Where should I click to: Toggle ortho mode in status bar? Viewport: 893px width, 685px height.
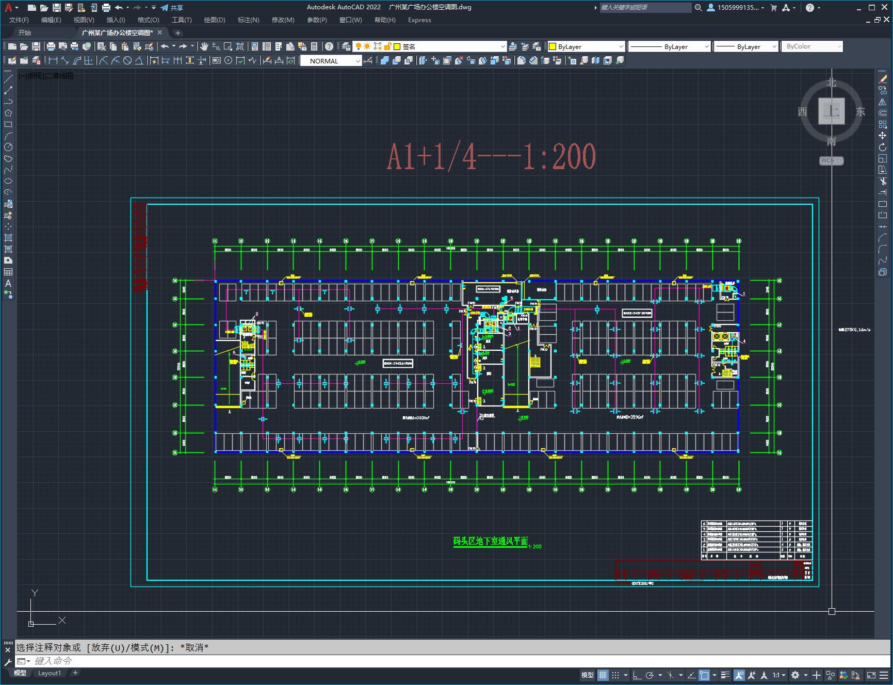[x=637, y=675]
